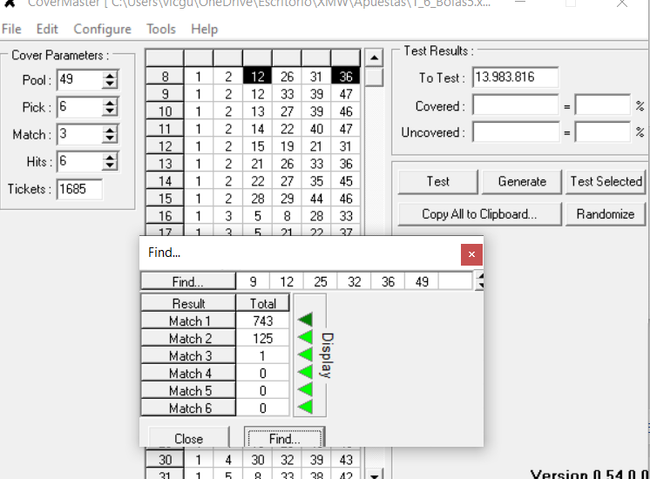This screenshot has width=650, height=479.
Task: Click cell 40 in row 11
Action: (316, 129)
